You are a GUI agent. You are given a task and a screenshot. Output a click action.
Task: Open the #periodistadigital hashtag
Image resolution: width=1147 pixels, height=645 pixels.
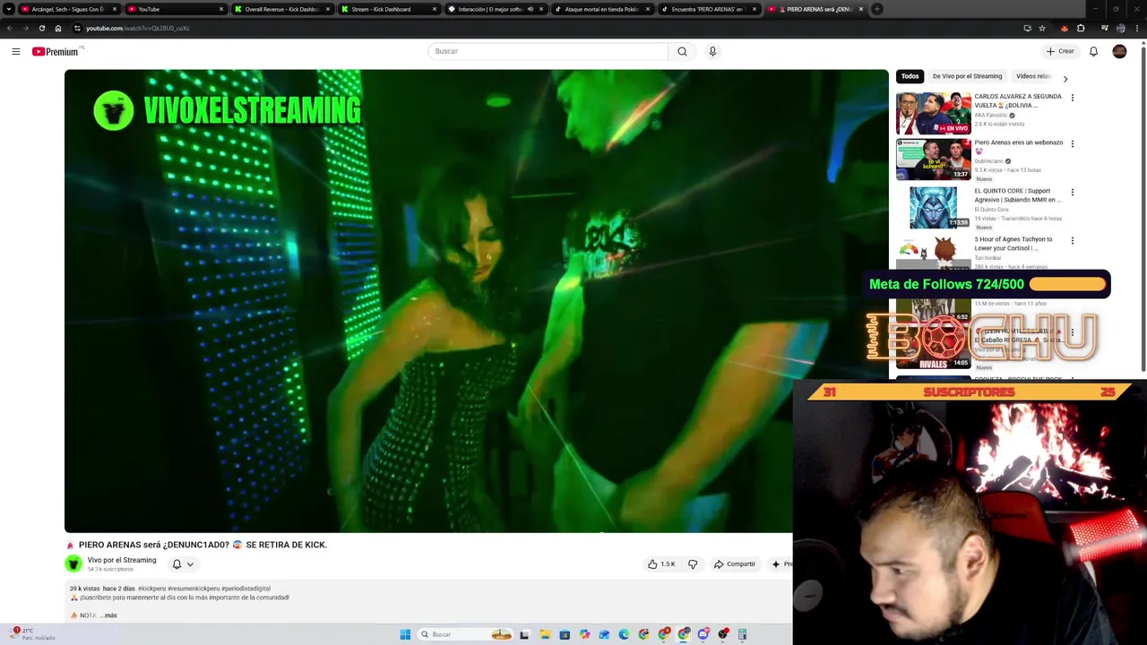tap(246, 589)
